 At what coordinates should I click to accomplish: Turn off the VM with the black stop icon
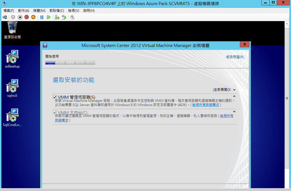20,17
